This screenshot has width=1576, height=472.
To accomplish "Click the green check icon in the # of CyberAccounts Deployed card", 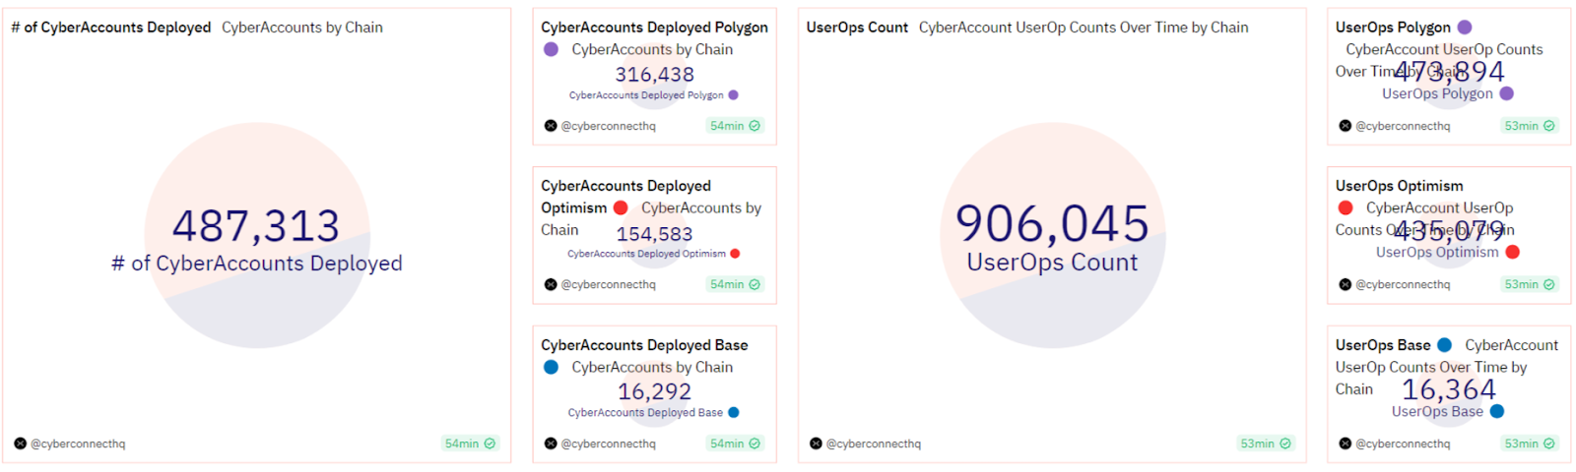I will coord(490,443).
